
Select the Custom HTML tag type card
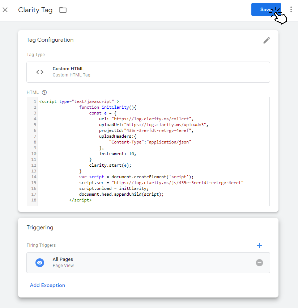click(148, 72)
